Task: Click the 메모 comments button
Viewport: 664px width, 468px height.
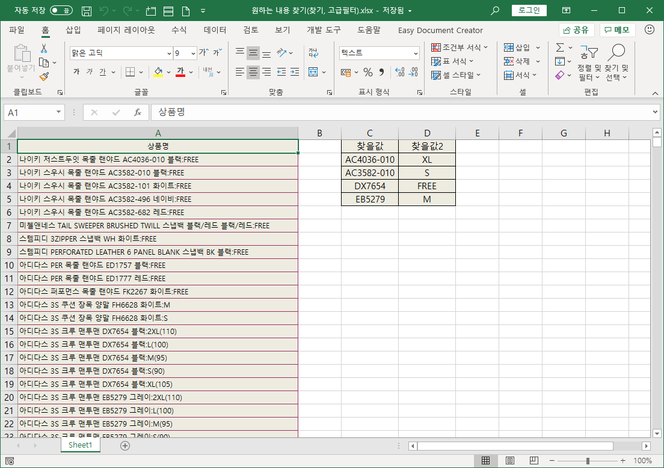Action: pos(618,30)
